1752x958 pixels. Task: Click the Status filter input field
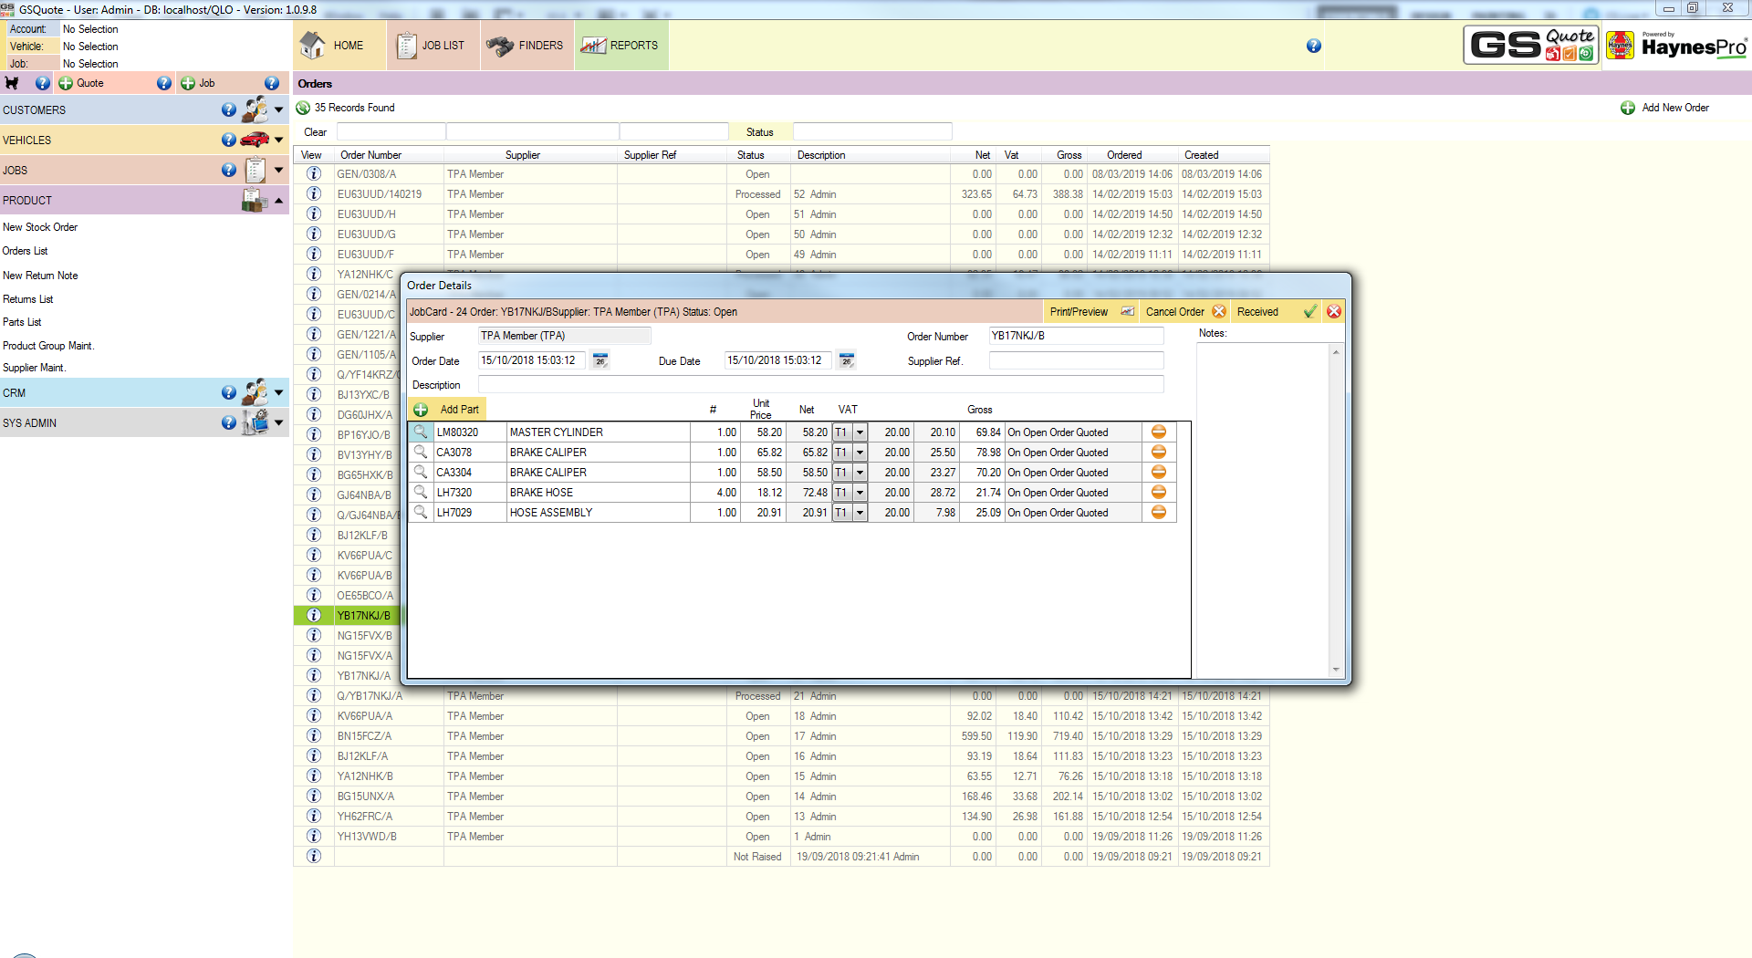pos(872,132)
